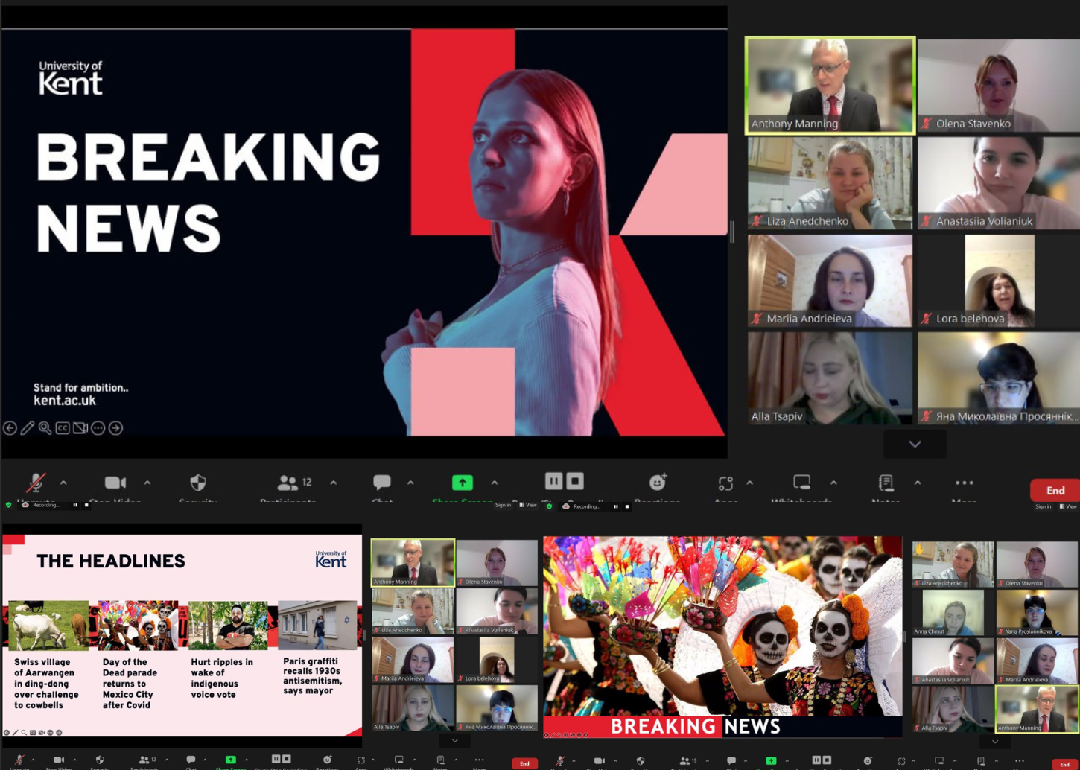Open Chat in the large Zoom window

tap(382, 483)
